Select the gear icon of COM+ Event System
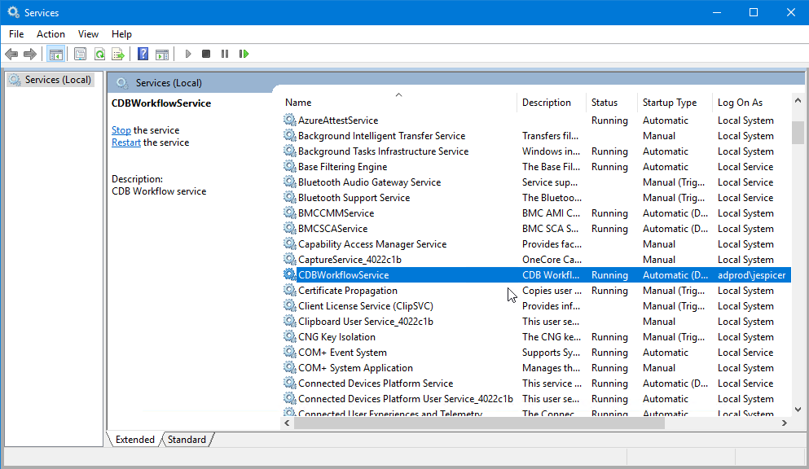Screen dimensions: 809x469 (289, 352)
